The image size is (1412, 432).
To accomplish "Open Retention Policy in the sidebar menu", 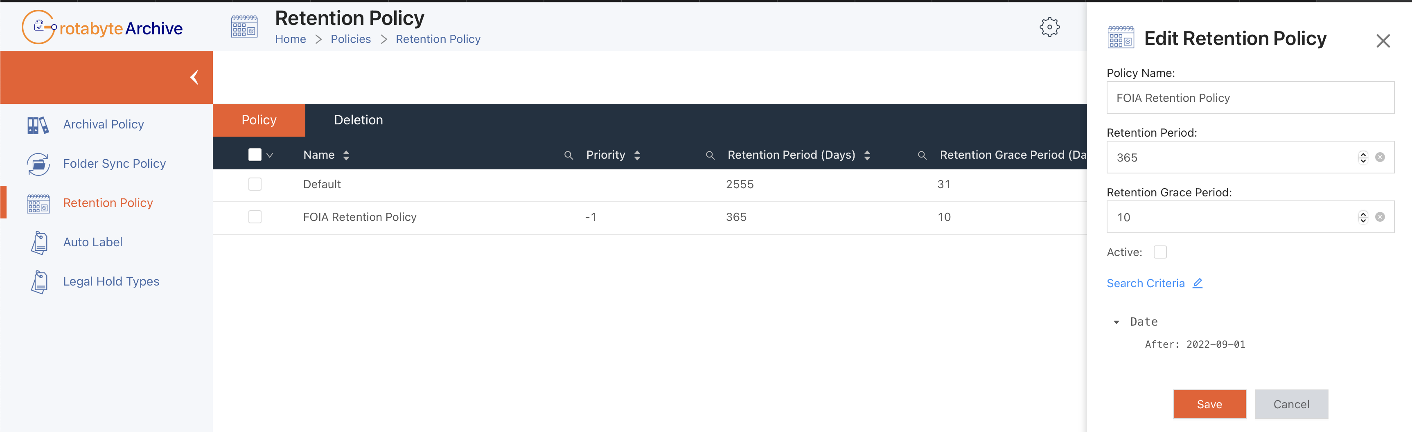I will pyautogui.click(x=107, y=203).
